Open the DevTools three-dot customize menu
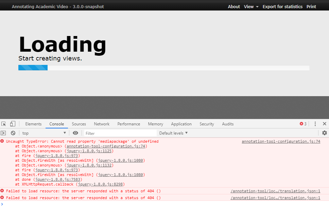 pos(315,124)
